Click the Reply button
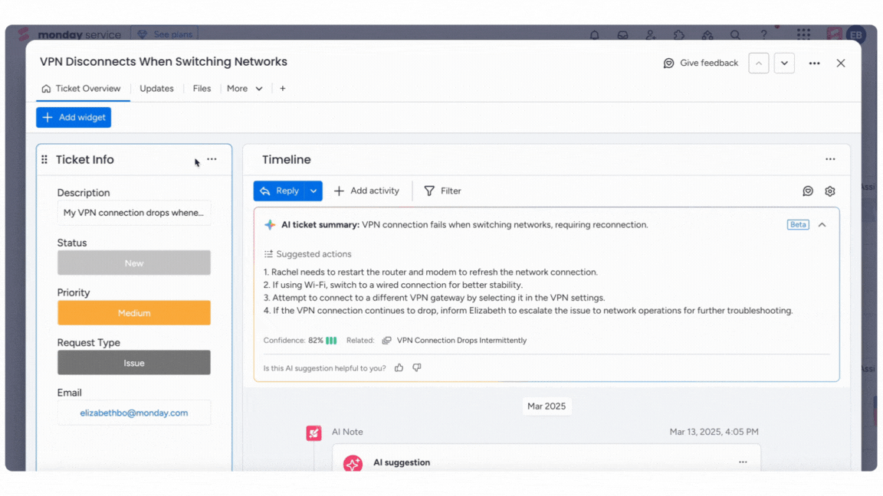This screenshot has width=883, height=496. pos(279,191)
